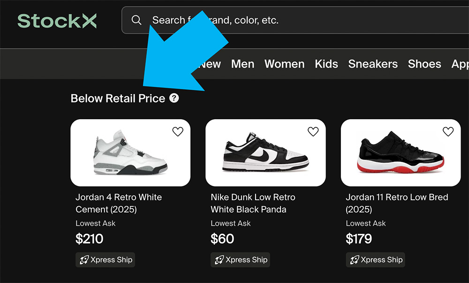Viewport: 469px width, 283px height.
Task: Favorite the Jordan 11 Retro Low Bred
Action: [x=448, y=132]
